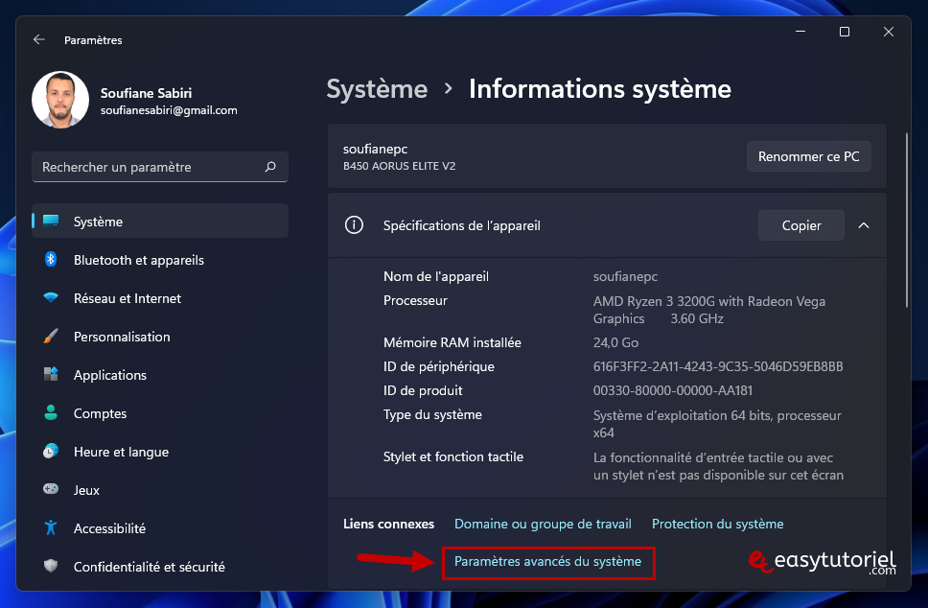Click the 24,0 Go RAM value
The width and height of the screenshot is (928, 608).
[x=615, y=342]
